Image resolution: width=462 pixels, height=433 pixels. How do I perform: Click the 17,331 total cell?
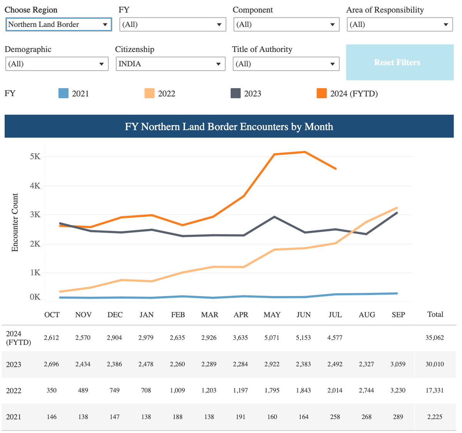(x=435, y=390)
